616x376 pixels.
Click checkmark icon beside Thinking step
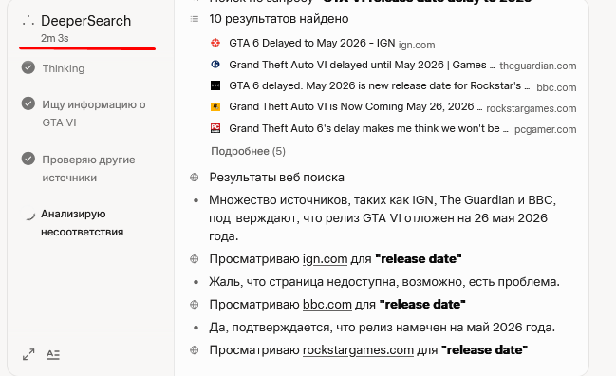(28, 67)
